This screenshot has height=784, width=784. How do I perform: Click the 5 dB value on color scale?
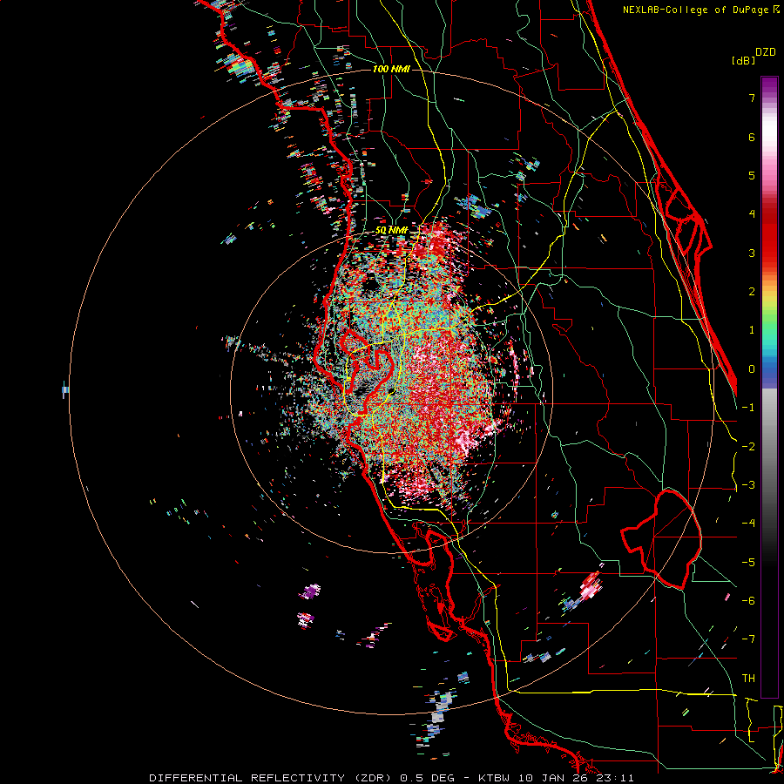click(x=752, y=175)
